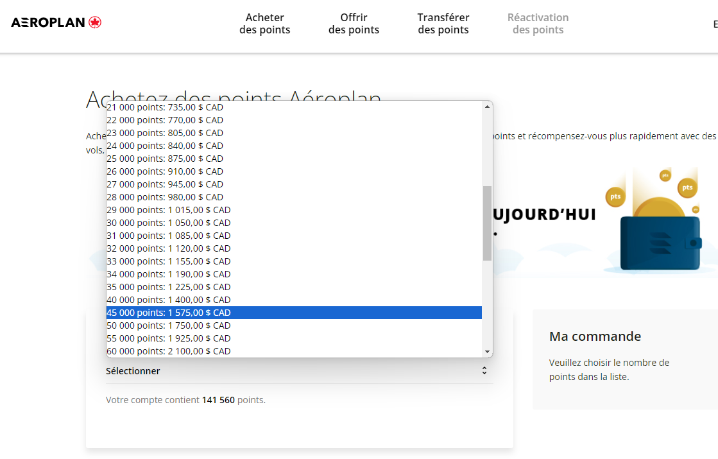The width and height of the screenshot is (718, 459).
Task: Choose 23 000 points: 805,00 $ CAD
Action: tap(294, 133)
